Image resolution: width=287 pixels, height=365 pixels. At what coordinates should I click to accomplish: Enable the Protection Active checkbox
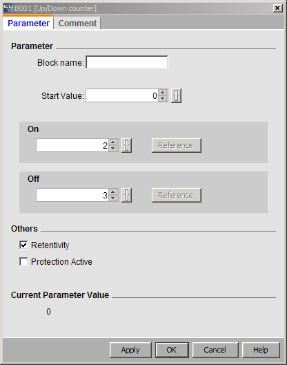coord(23,261)
